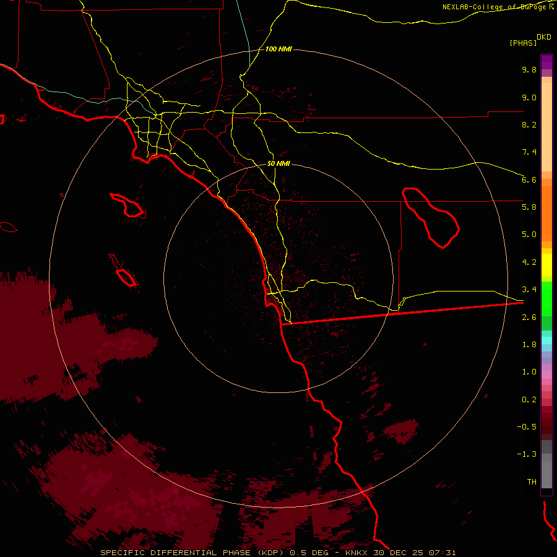Select the 4.2 scale value
Screen dimensions: 557x557
click(x=529, y=262)
